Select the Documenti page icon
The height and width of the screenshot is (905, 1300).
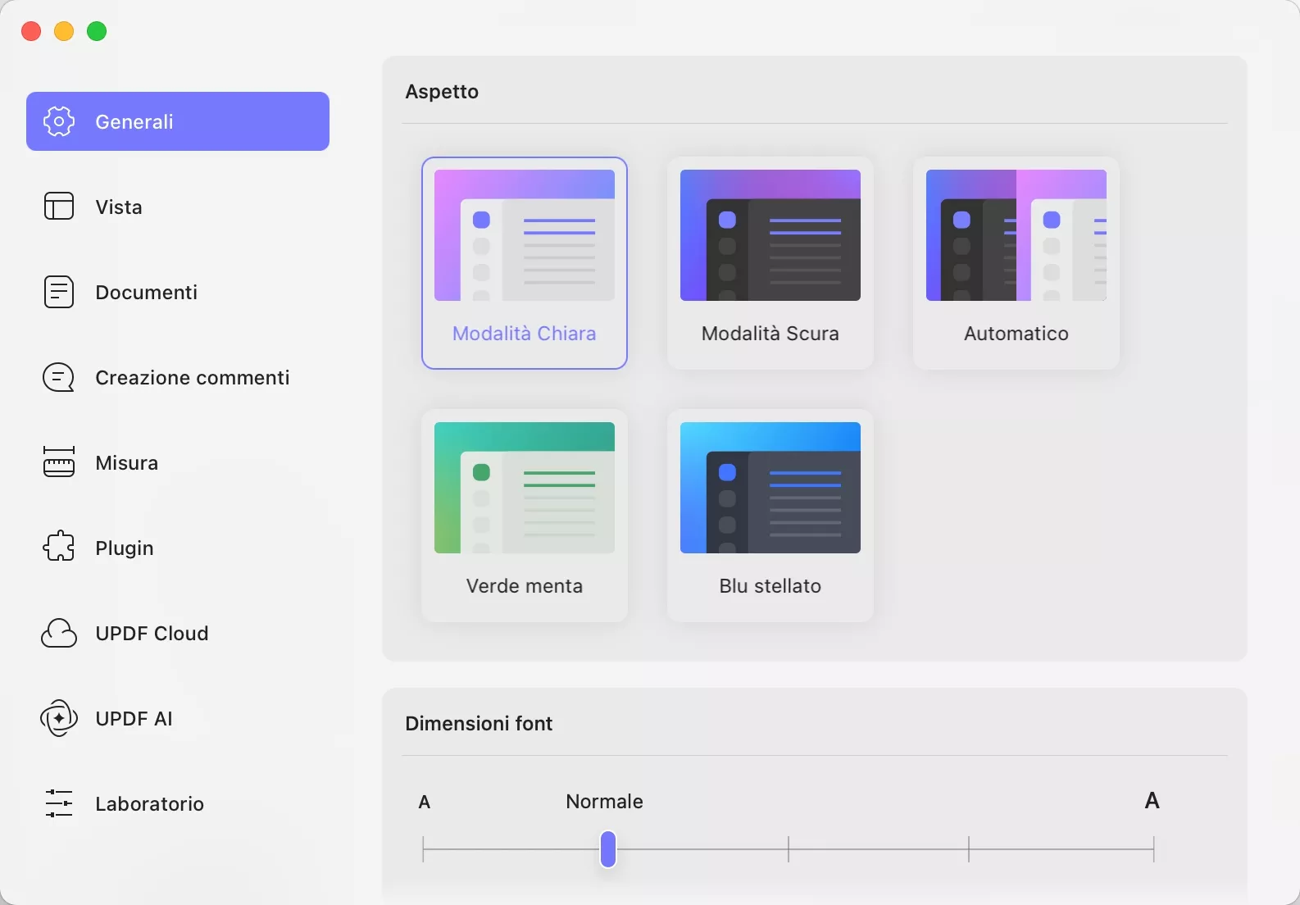coord(59,292)
